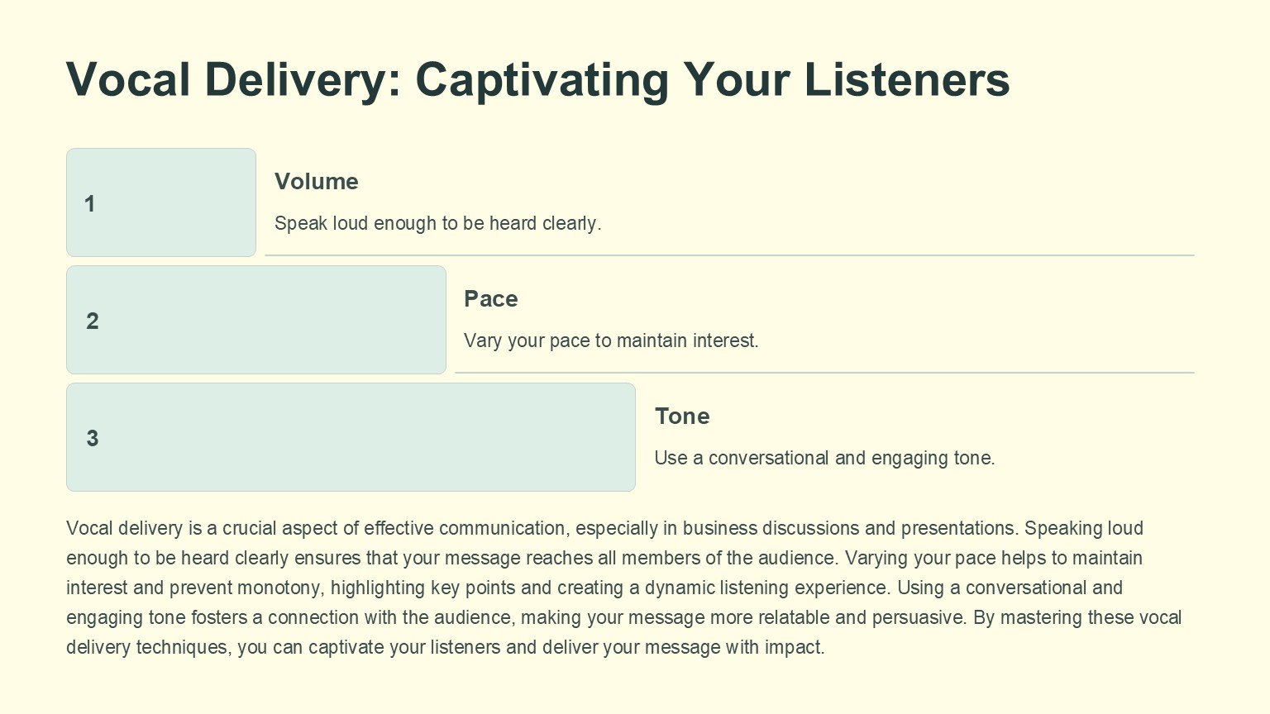
Task: Select "Vary your pace to maintain interest."
Action: click(611, 341)
